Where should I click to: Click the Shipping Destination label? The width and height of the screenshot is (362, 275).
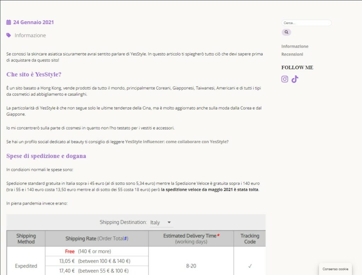click(x=123, y=222)
